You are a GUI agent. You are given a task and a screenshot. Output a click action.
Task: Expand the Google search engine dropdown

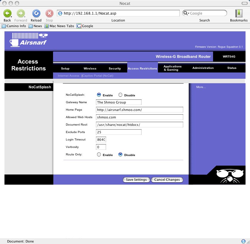tap(186, 13)
